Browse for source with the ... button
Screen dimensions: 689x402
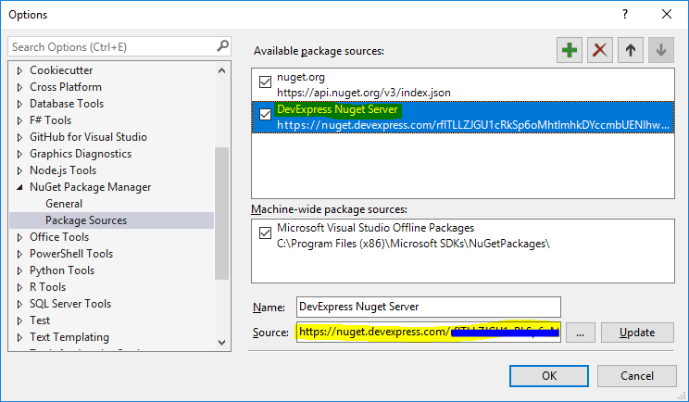pos(580,333)
